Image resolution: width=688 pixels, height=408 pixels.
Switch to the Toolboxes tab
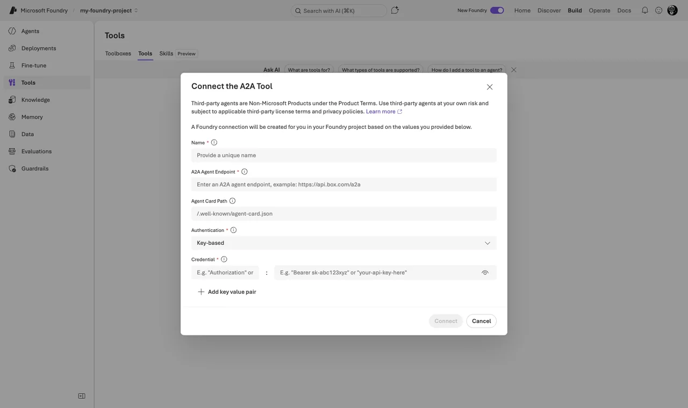[118, 54]
